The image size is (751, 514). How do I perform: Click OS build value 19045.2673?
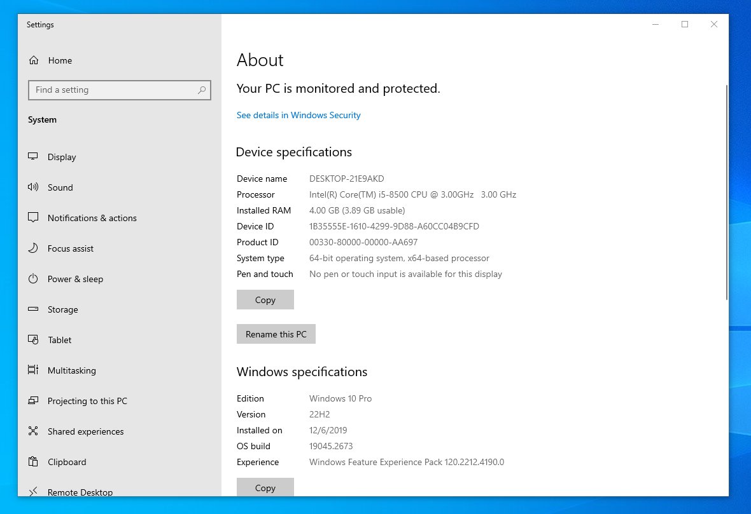click(x=330, y=446)
